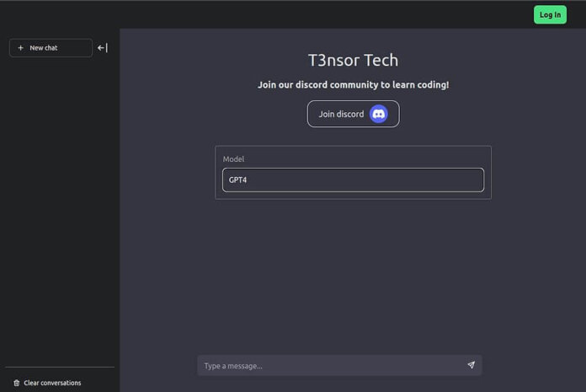Click the plus icon beside New chat
Image resolution: width=586 pixels, height=392 pixels.
(x=20, y=48)
